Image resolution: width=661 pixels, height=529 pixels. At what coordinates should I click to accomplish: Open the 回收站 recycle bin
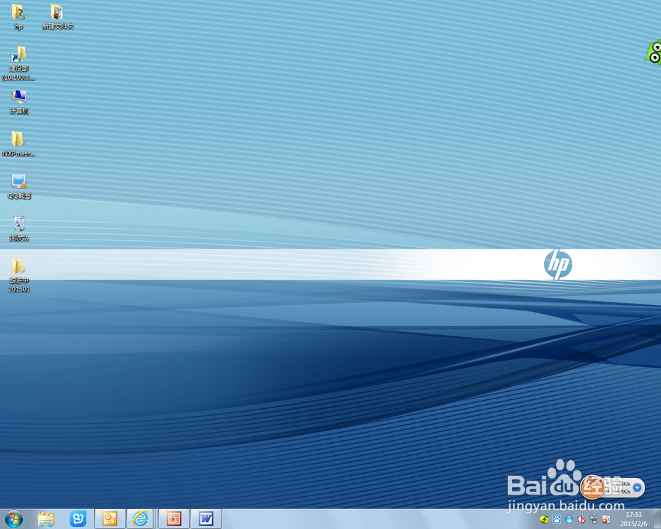(19, 229)
